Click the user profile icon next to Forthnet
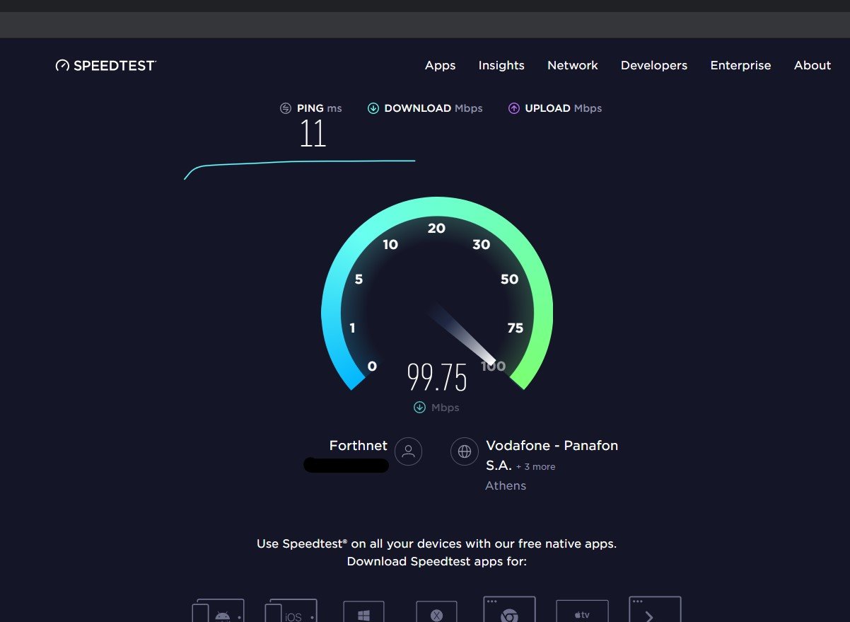Image resolution: width=850 pixels, height=622 pixels. (x=408, y=451)
